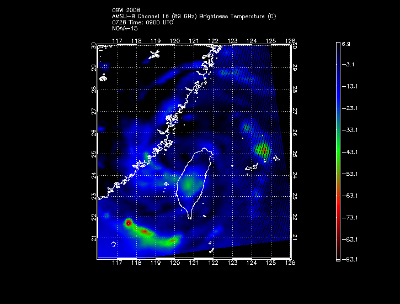This screenshot has height=304, width=400.
Task: Click the bottom-axis longitude label 125
Action: pos(271,263)
